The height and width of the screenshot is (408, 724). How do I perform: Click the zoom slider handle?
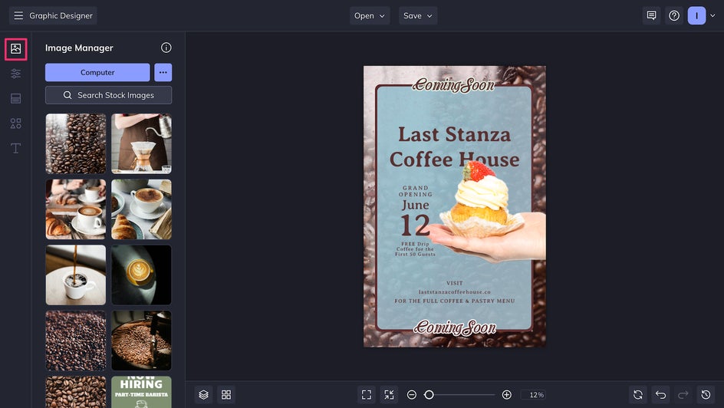pyautogui.click(x=429, y=395)
